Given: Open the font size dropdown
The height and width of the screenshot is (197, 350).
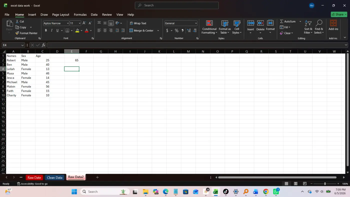Looking at the screenshot, I should click(x=80, y=23).
